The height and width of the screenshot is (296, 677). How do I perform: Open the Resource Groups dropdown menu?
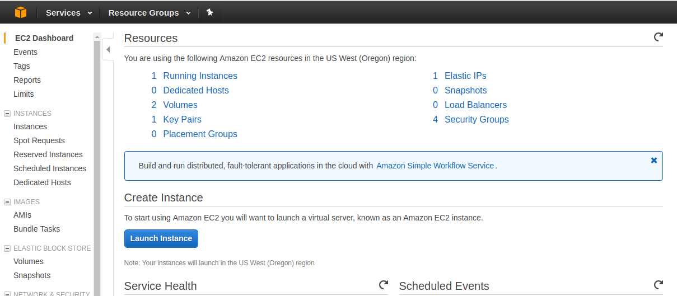[x=150, y=12]
